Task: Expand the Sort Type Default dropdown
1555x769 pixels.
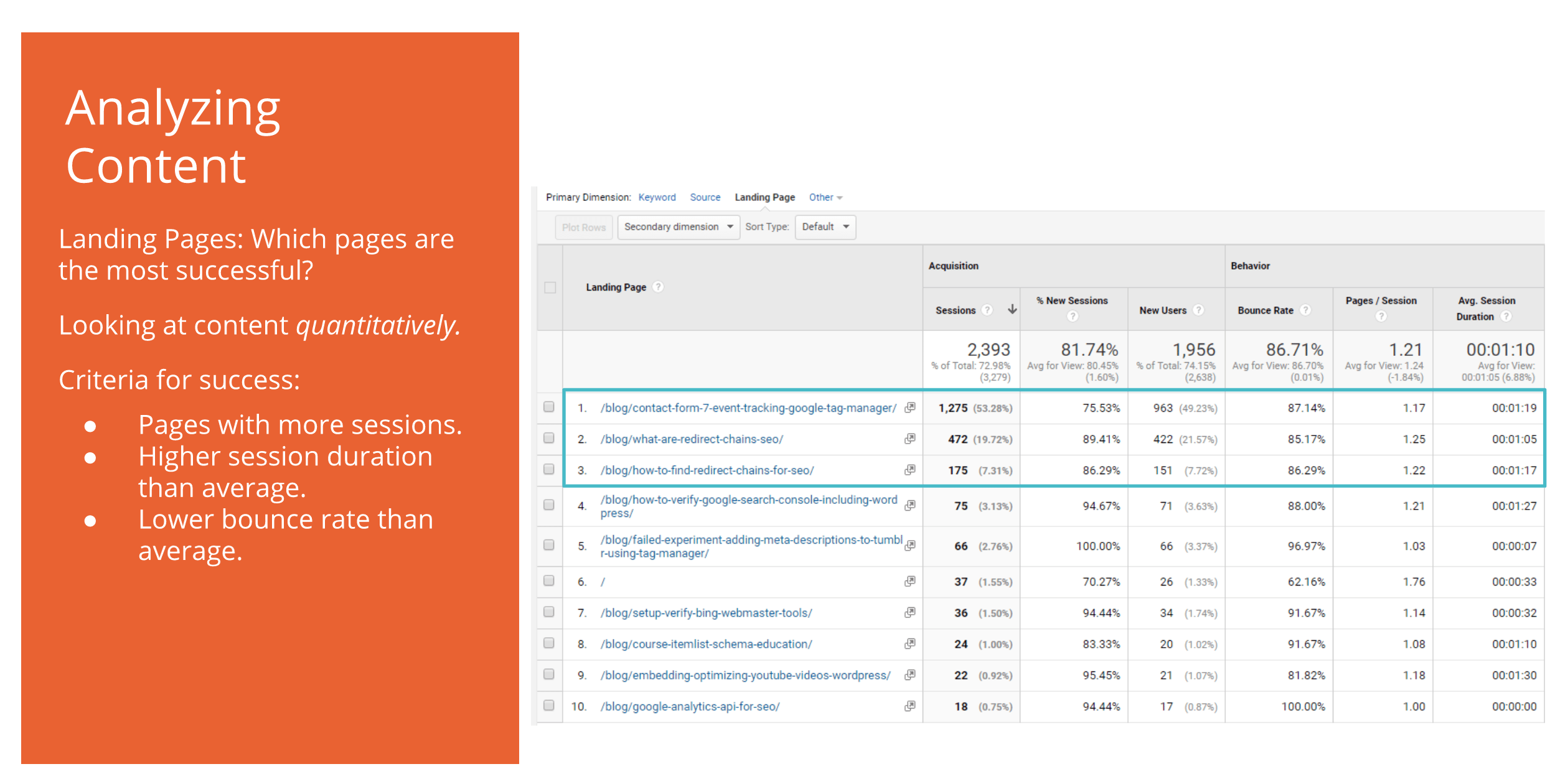Action: click(x=825, y=226)
